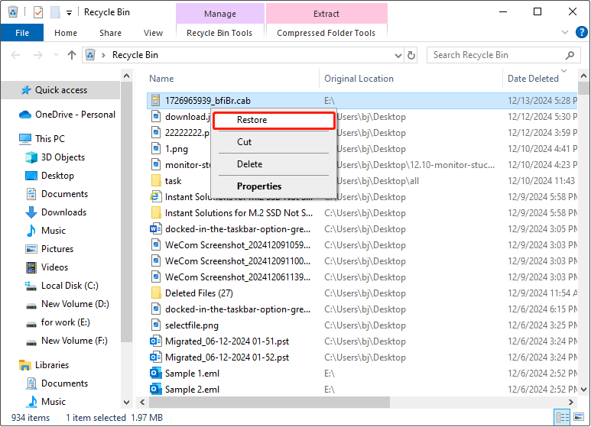Switch to the View ribbon tab
This screenshot has height=427, width=591.
[153, 33]
